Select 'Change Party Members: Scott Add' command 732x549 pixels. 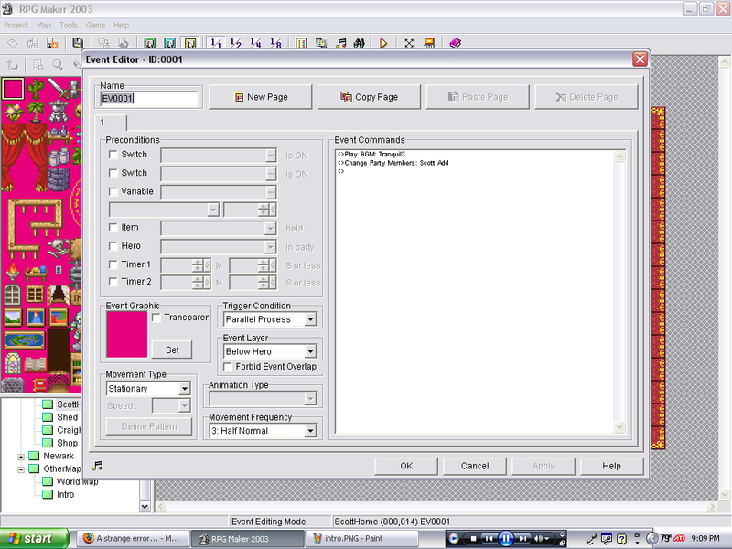396,163
